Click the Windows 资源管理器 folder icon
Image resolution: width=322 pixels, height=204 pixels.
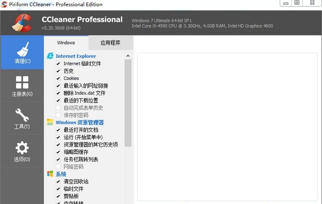pos(50,122)
